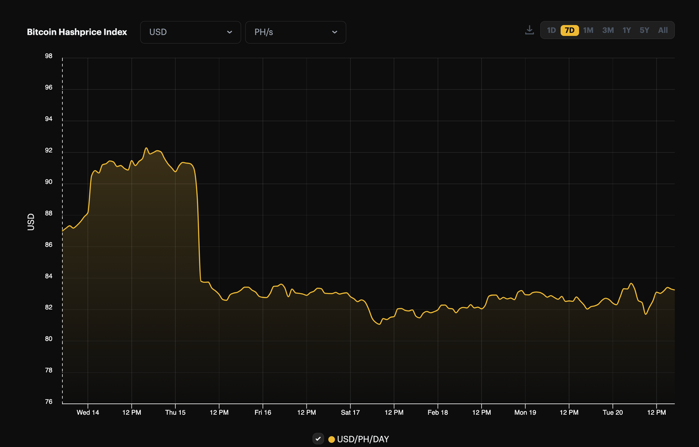Switch to the 1M view

tap(588, 30)
